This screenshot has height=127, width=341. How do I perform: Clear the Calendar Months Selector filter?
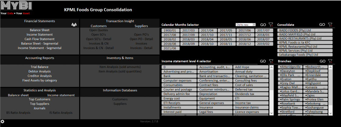click(x=271, y=25)
